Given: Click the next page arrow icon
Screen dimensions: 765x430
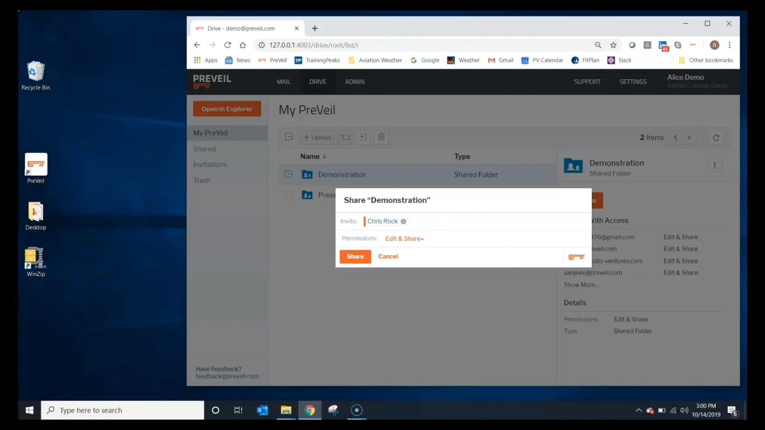Looking at the screenshot, I should 689,138.
